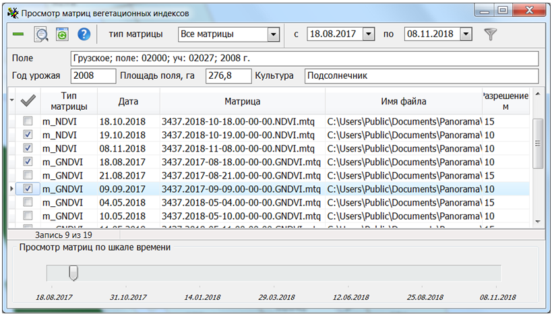Screen dimensions: 552x314
Task: Toggle the m_GNDVI 04.05.2018 row checkbox
Action: tap(28, 202)
